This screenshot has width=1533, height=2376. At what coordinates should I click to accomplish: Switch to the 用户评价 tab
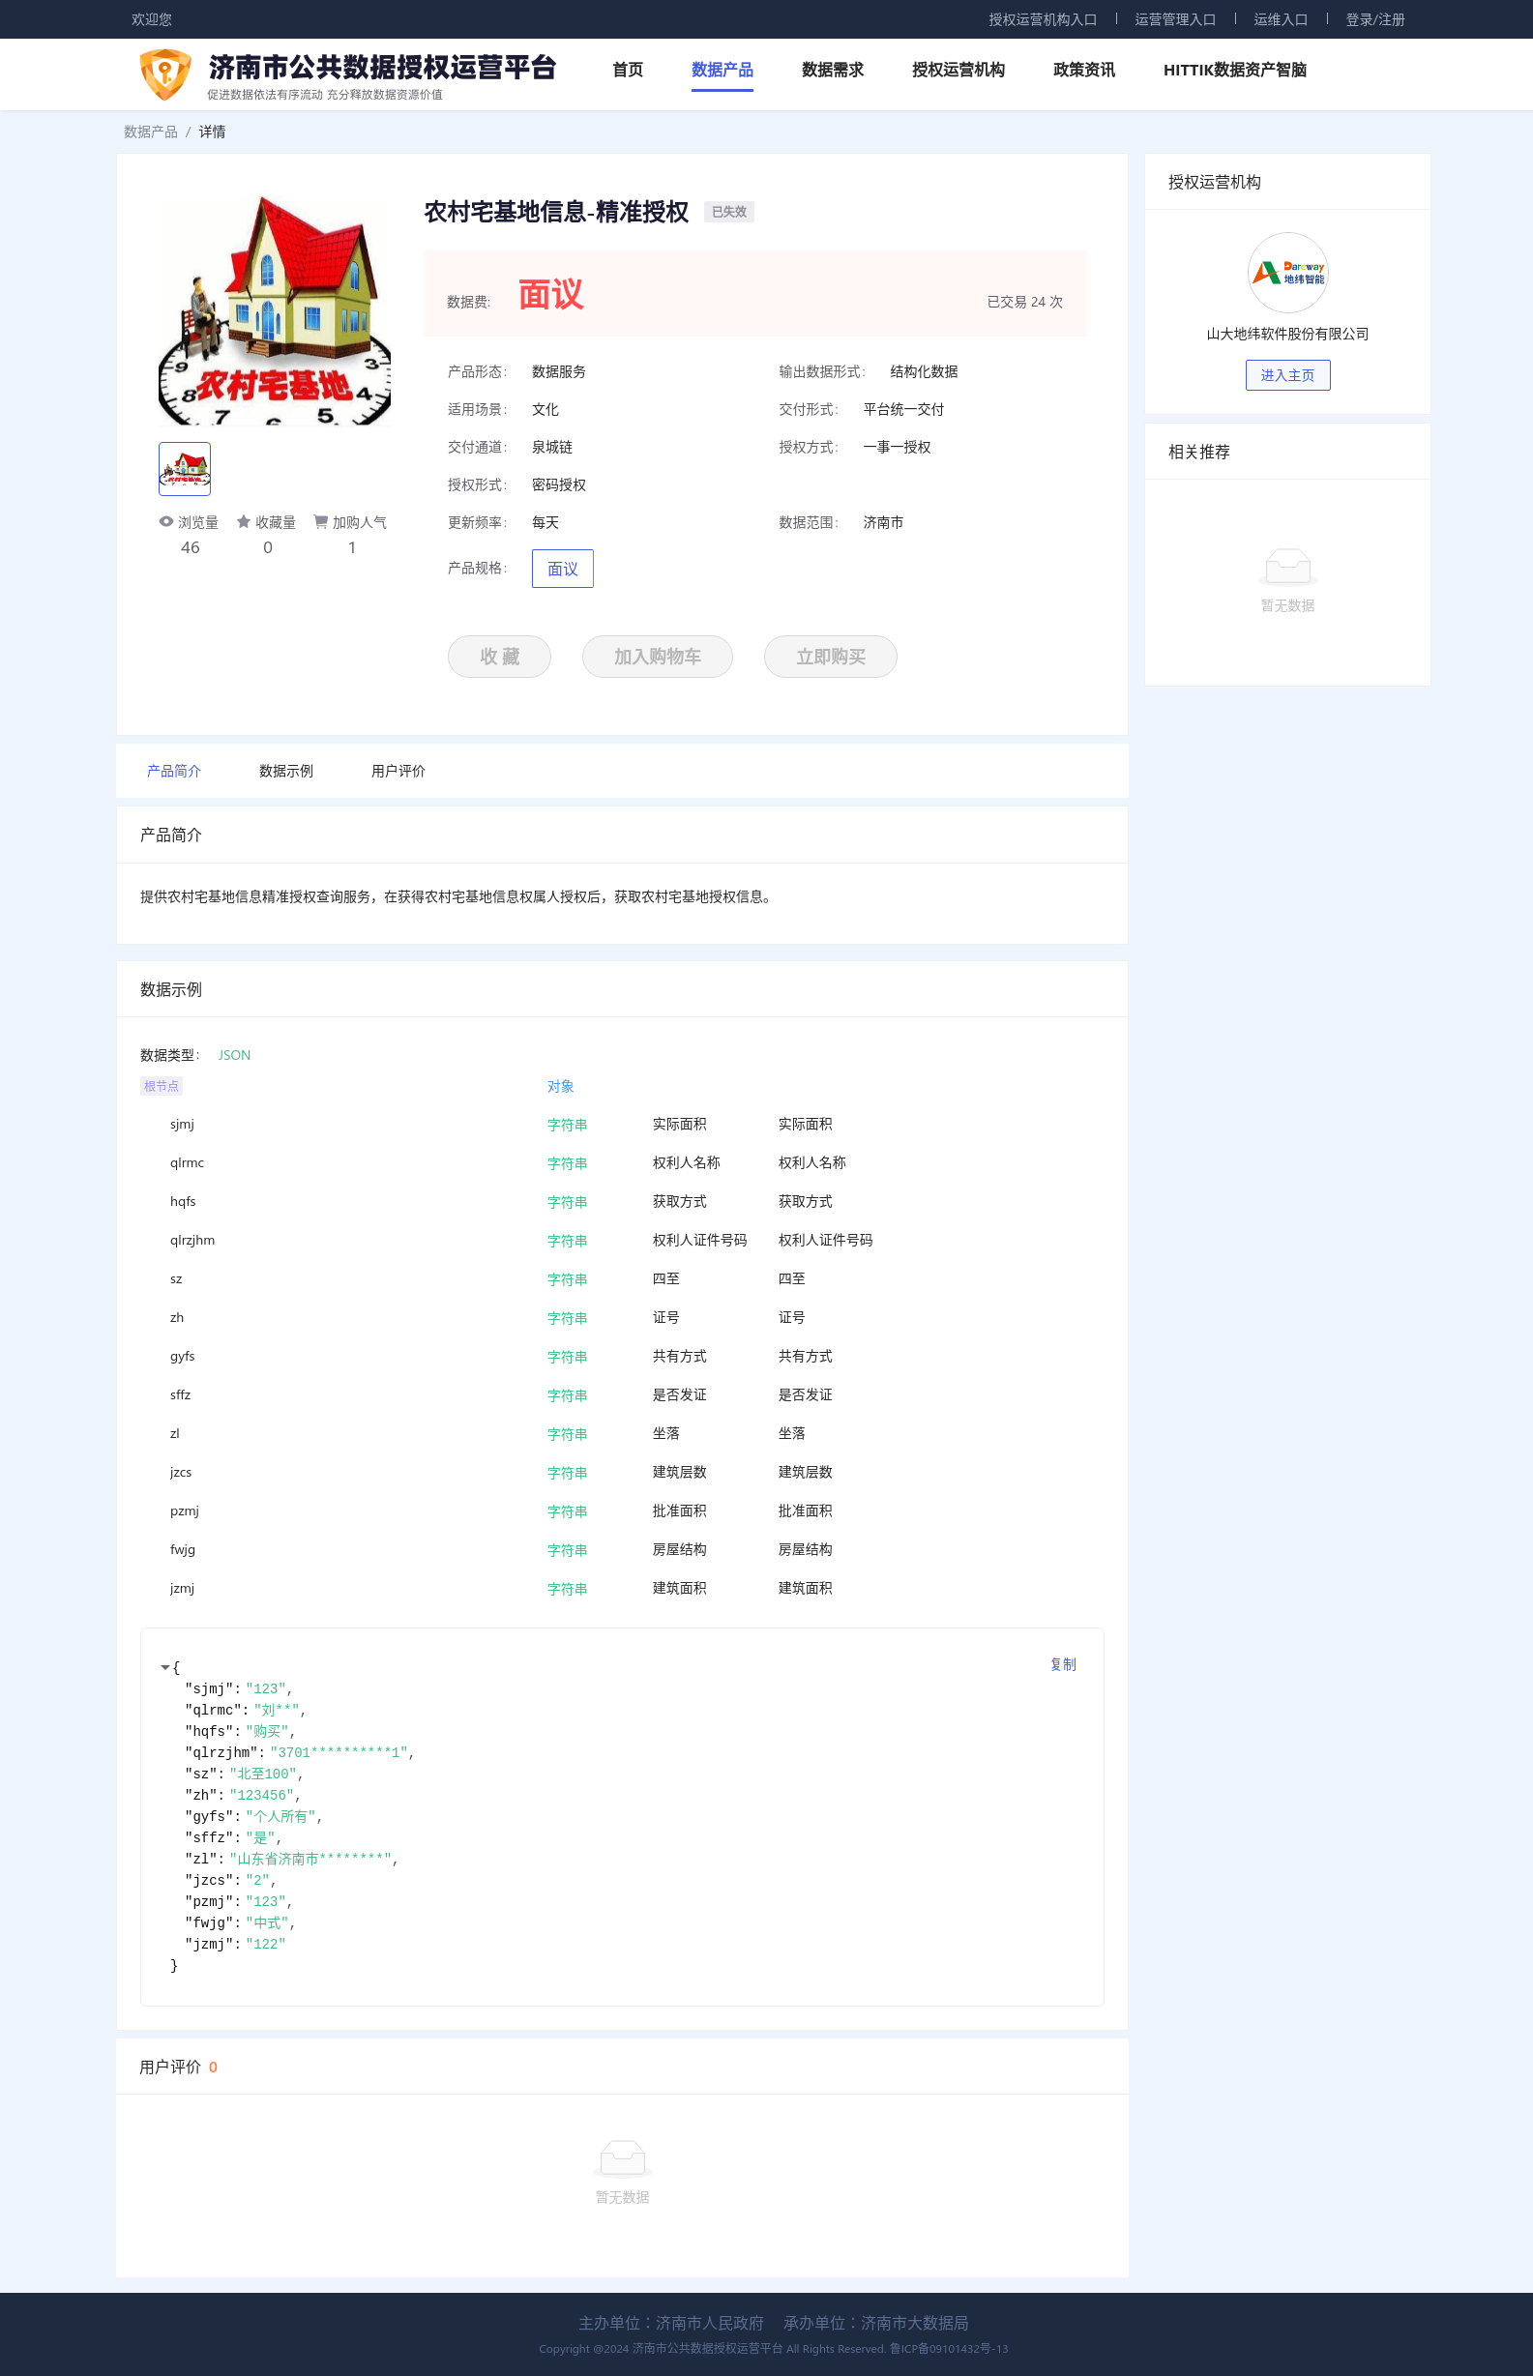pos(398,771)
